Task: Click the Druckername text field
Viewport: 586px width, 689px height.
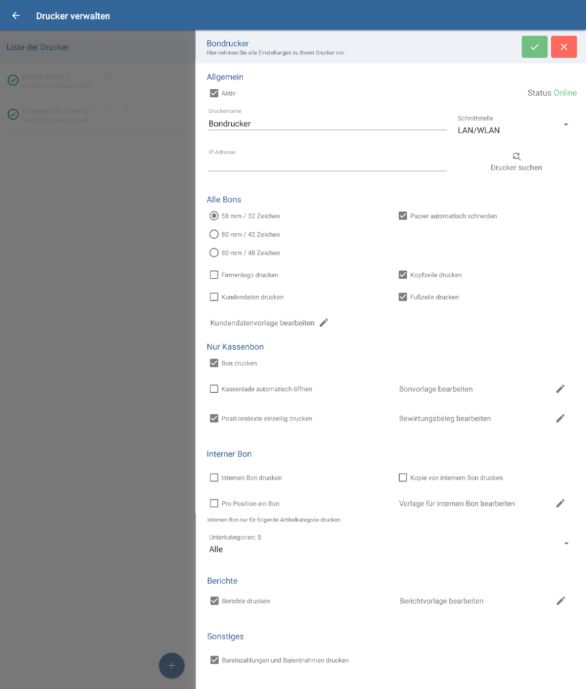Action: (x=327, y=124)
